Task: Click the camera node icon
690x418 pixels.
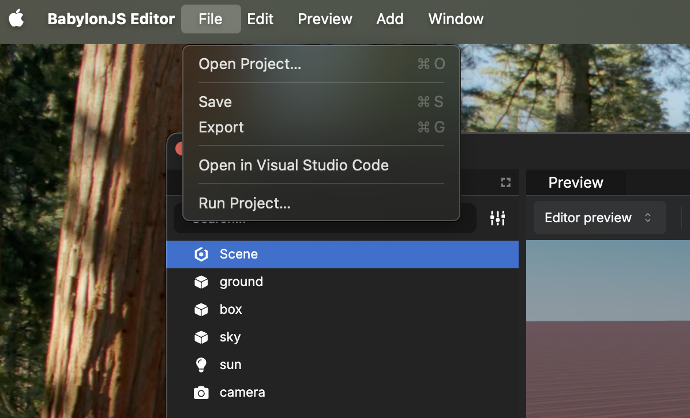Action: [201, 393]
